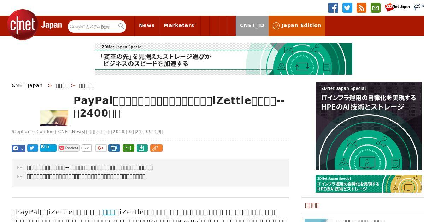424x222 pixels.
Task: Open the small HPE sidebar banner below
Action: (369, 184)
